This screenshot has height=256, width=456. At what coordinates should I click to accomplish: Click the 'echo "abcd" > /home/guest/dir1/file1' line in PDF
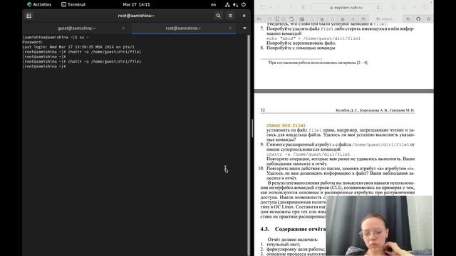313,38
